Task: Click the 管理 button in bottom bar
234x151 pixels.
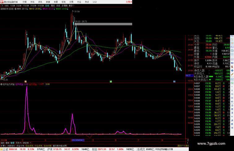Action: (x=12, y=143)
